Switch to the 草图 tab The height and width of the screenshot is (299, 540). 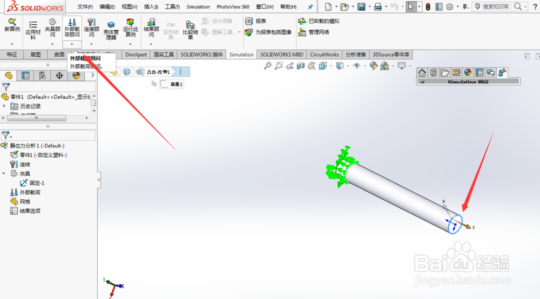click(36, 55)
